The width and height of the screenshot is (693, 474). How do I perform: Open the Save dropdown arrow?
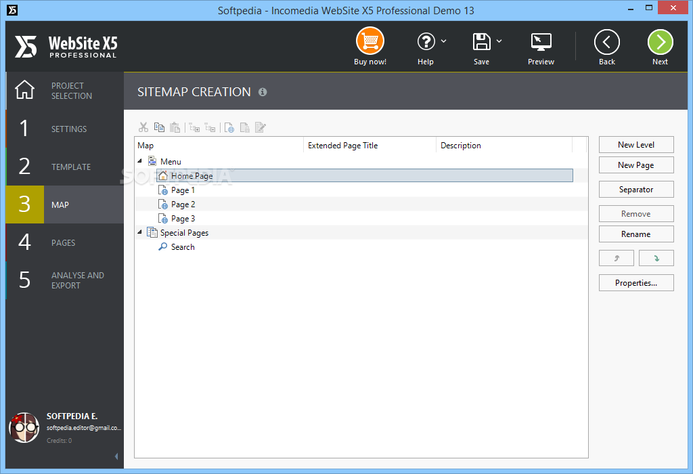point(499,41)
